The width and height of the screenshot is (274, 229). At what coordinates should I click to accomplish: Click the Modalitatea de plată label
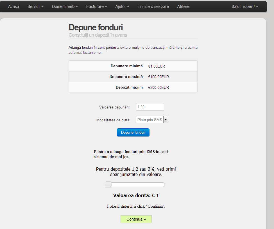click(113, 120)
